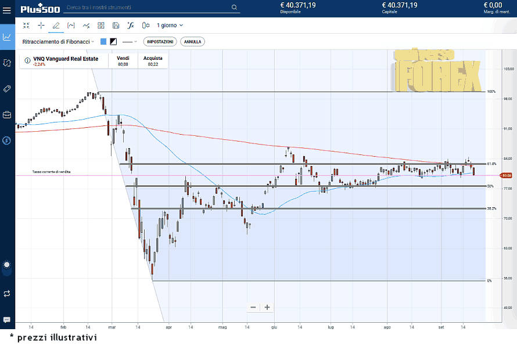Open the hamburger main menu
Screen dimensions: 517x346
coord(7,9)
